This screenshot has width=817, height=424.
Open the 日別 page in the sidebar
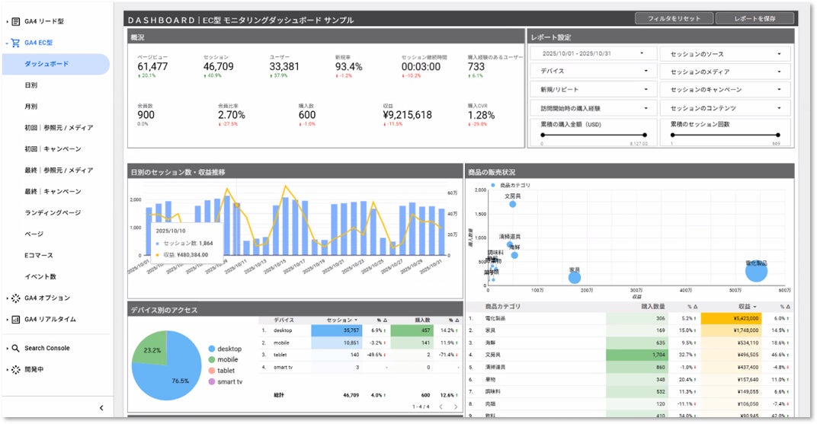point(31,85)
